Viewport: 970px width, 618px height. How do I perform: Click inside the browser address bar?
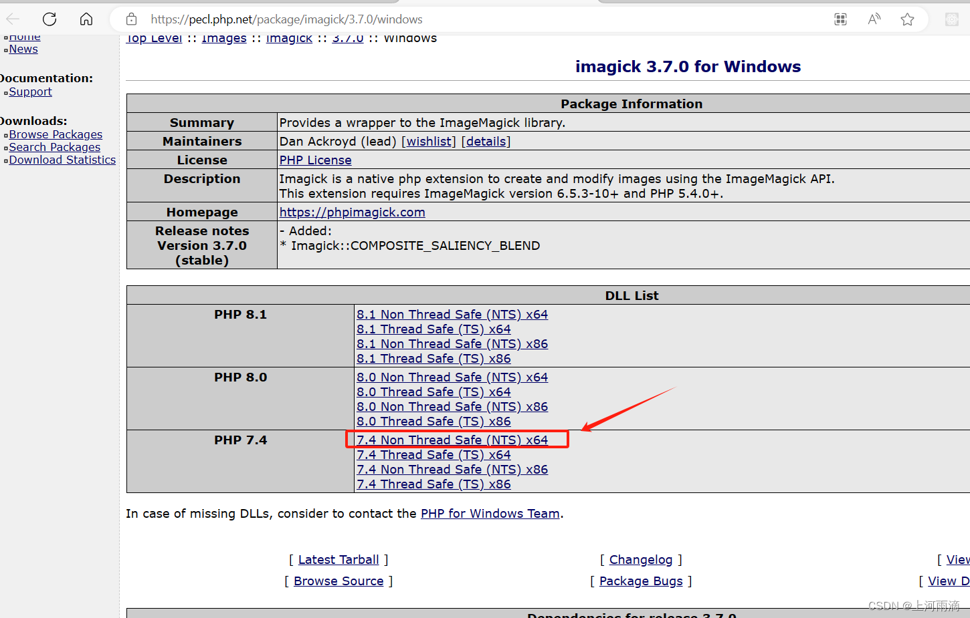point(468,19)
